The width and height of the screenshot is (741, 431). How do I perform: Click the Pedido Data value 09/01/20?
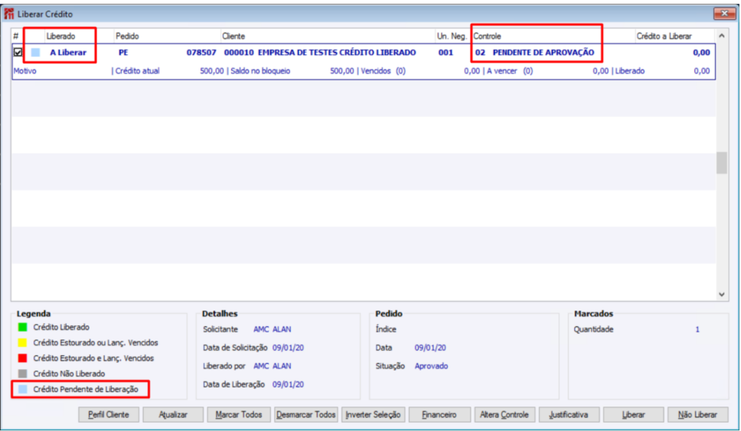(x=430, y=348)
